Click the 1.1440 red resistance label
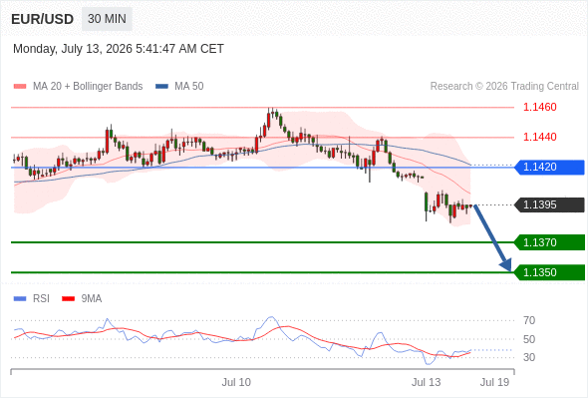The width and height of the screenshot is (588, 399). [x=539, y=137]
